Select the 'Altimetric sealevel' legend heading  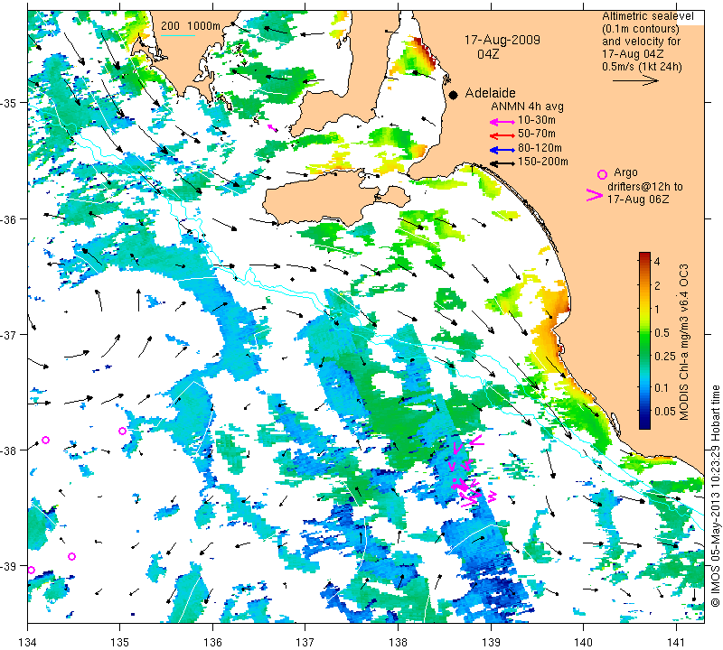[x=648, y=16]
